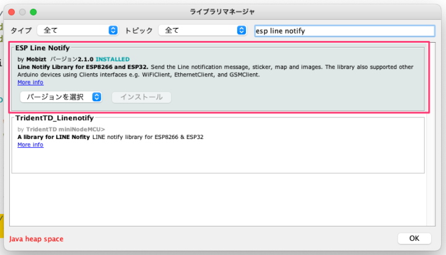Click the search field containing 'esp line notify'
446x255 pixels.
point(344,30)
